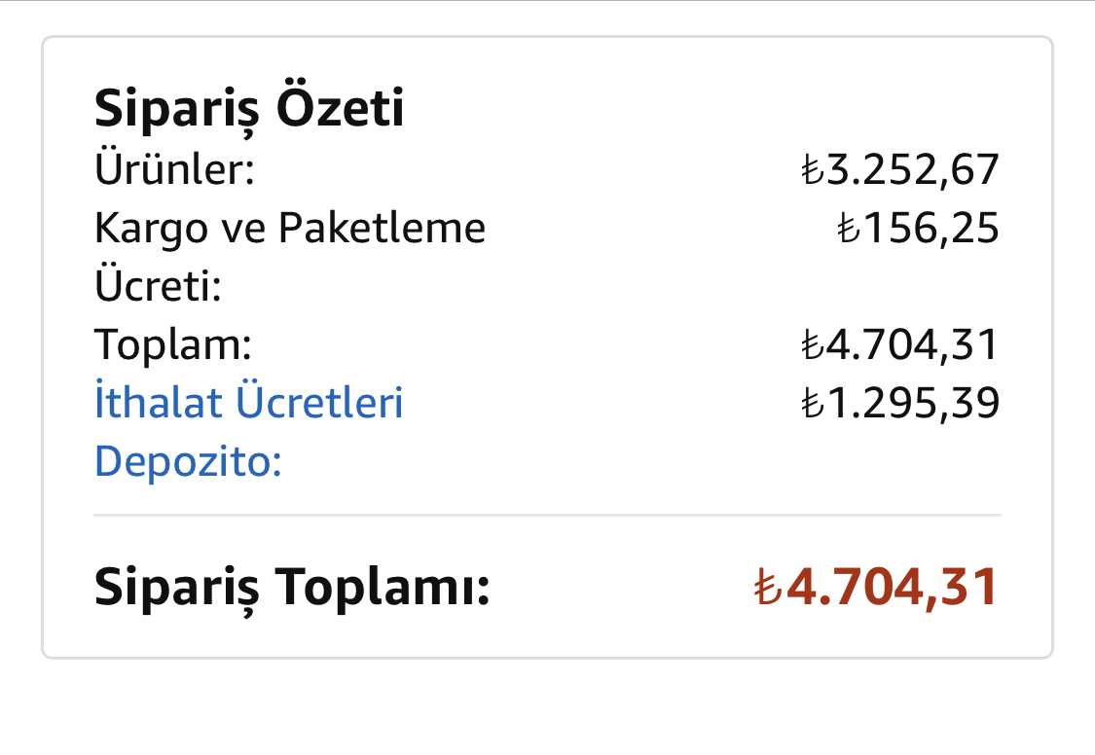
Task: Click the lira symbol before 156,25
Action: tap(849, 229)
